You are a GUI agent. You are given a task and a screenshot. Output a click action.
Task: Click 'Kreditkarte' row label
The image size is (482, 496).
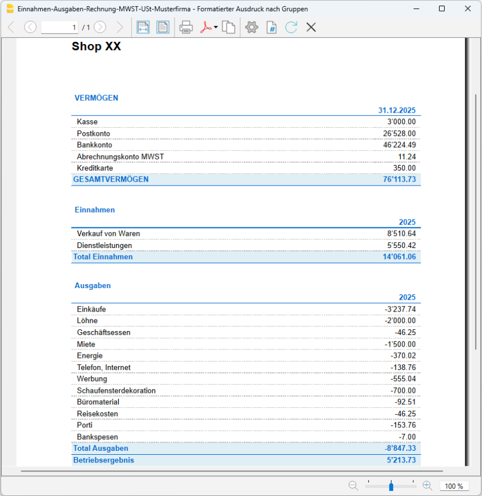point(95,168)
